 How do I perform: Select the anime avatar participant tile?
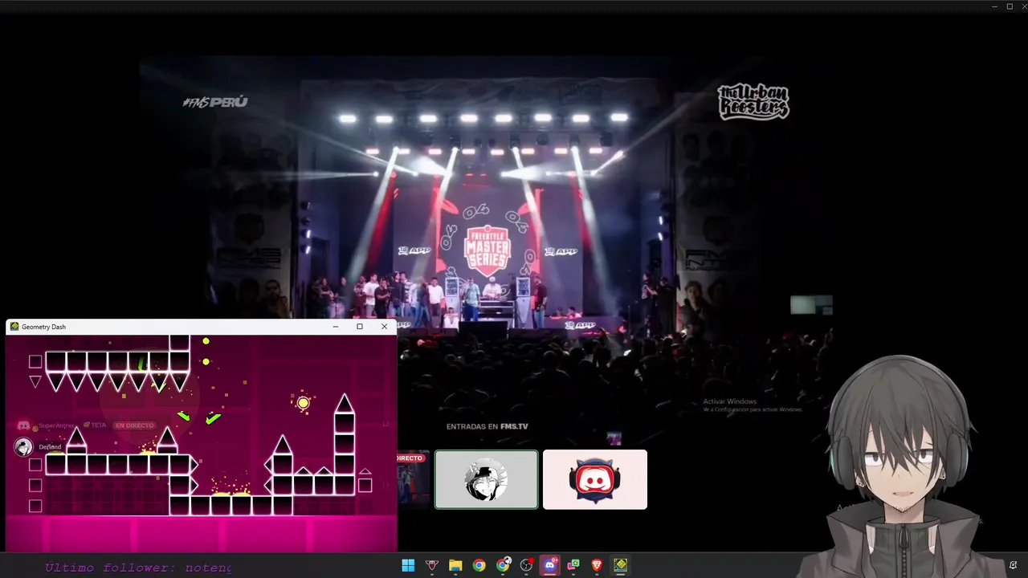487,479
